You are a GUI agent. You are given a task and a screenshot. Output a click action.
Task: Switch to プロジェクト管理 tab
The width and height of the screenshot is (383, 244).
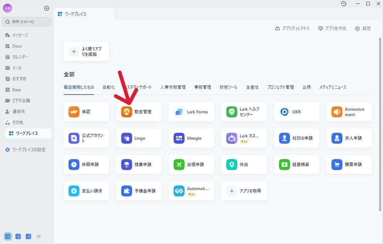click(280, 87)
